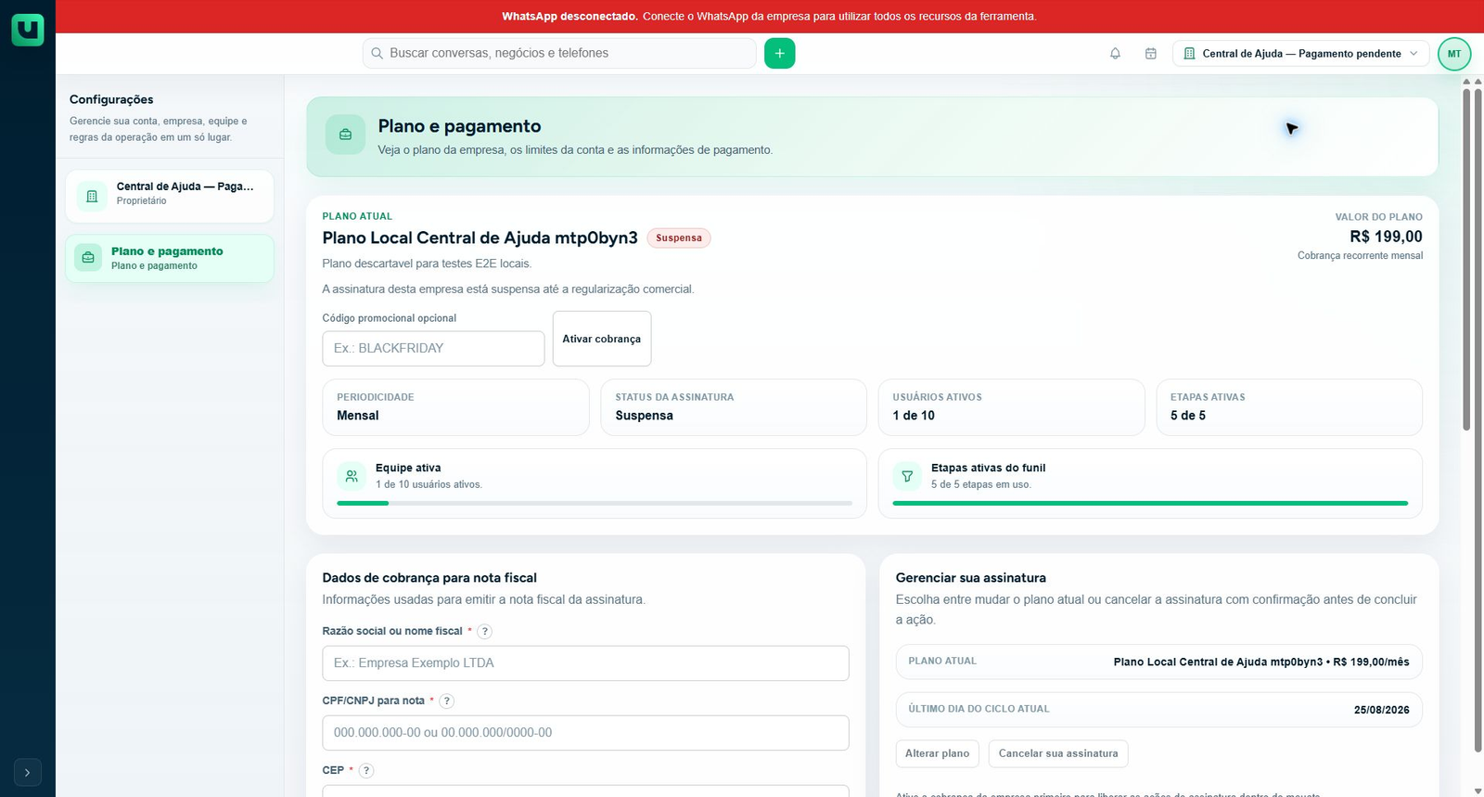This screenshot has width=1484, height=797.
Task: Click the Suspensa status badge
Action: pos(679,238)
